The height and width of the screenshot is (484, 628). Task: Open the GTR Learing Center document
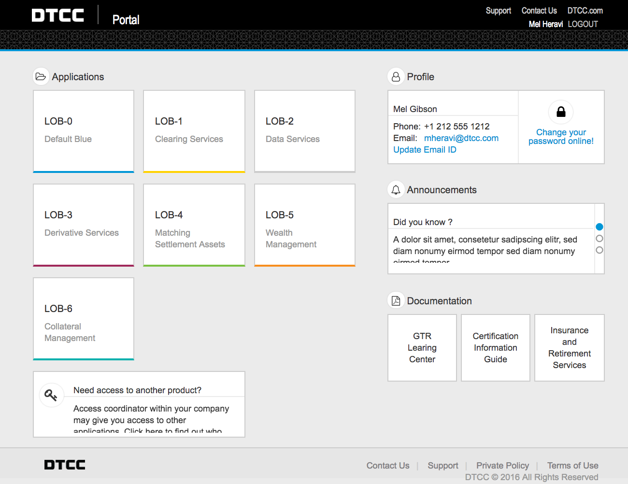tap(422, 348)
